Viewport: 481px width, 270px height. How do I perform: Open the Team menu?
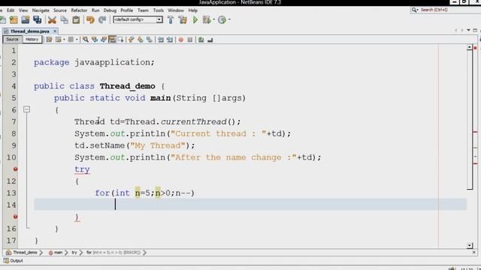(143, 10)
